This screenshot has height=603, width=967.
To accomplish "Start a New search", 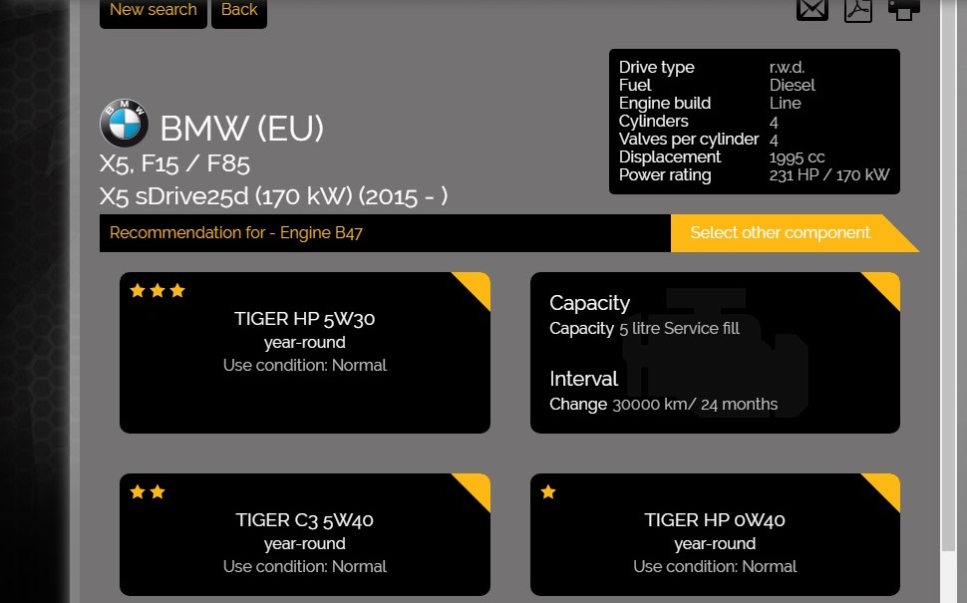I will 153,11.
